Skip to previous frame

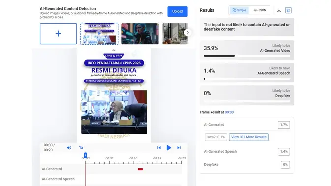[159, 148]
